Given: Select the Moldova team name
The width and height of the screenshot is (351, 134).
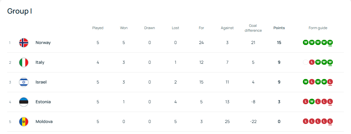Looking at the screenshot, I should click(44, 122).
